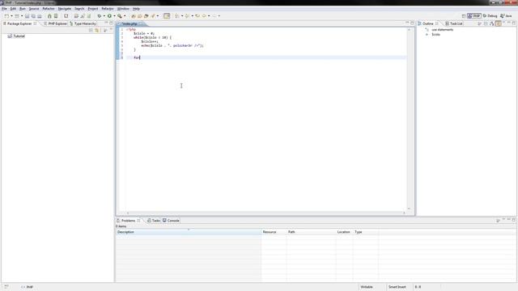The width and height of the screenshot is (518, 291).
Task: Open the New file dropdown arrow
Action: click(x=11, y=16)
